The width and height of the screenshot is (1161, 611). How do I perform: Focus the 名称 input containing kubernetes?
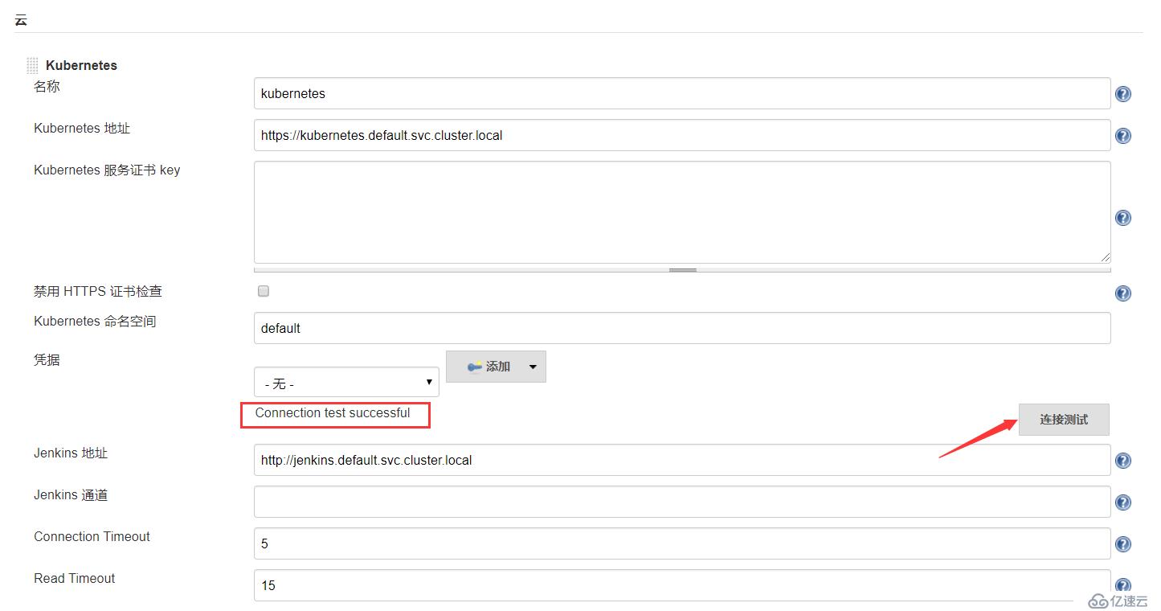tap(682, 93)
